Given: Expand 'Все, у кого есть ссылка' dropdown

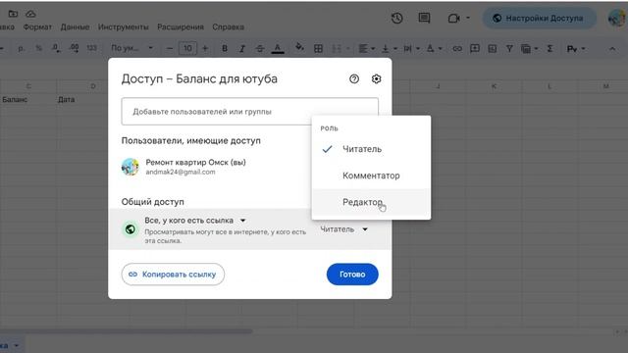Looking at the screenshot, I should (195, 221).
